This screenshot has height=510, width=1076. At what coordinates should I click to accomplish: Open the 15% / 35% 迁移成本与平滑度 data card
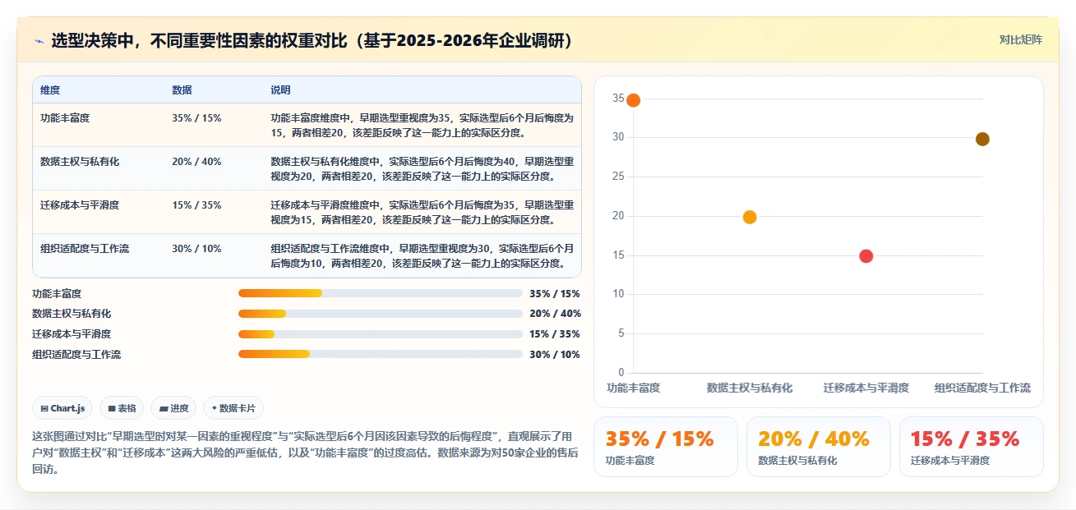pos(971,447)
